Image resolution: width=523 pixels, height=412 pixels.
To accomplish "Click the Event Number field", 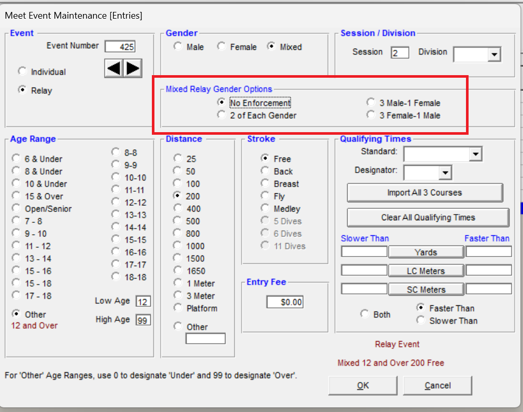I will 120,47.
